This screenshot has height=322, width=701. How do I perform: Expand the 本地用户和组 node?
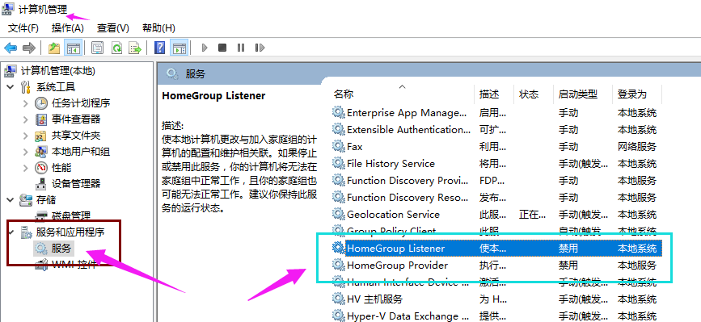click(x=26, y=152)
